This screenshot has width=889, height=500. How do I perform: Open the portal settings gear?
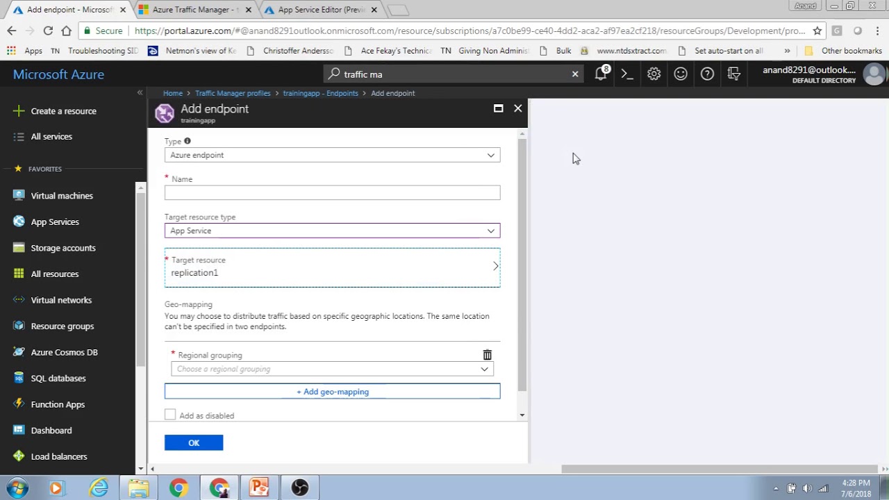click(654, 74)
